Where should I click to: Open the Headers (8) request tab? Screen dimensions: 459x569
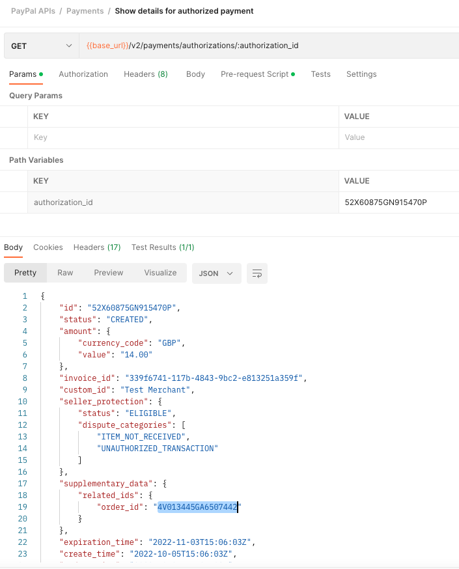coord(145,74)
